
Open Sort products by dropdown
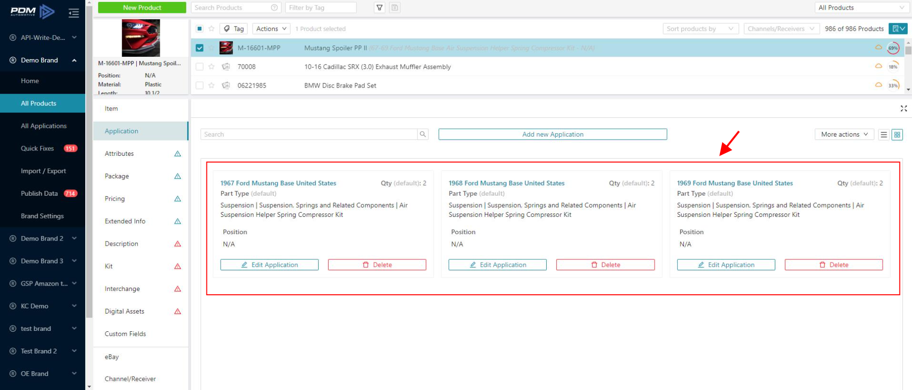pos(700,29)
